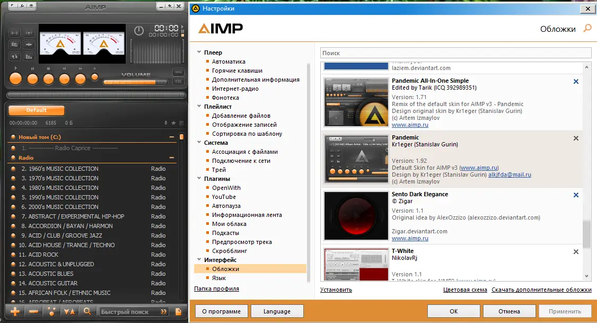
Task: Click the minus icon to remove playlist items
Action: 32,312
